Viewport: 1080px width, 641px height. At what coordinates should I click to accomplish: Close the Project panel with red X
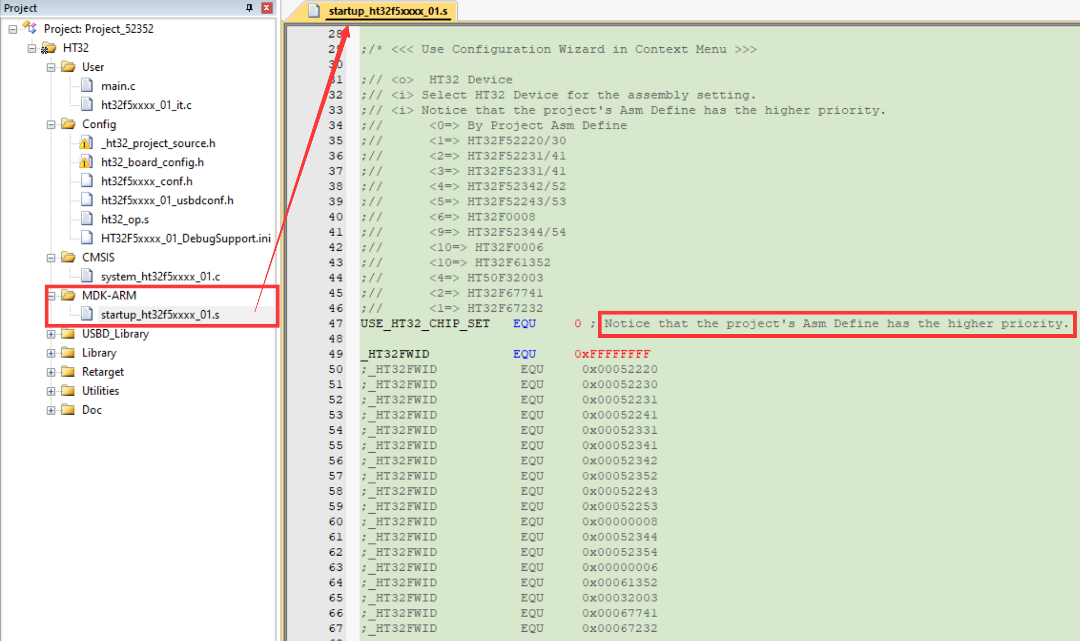coord(266,8)
